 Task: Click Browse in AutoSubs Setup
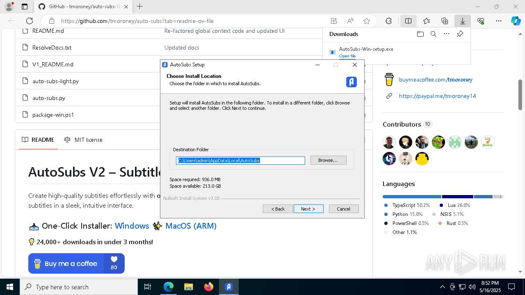click(x=328, y=160)
